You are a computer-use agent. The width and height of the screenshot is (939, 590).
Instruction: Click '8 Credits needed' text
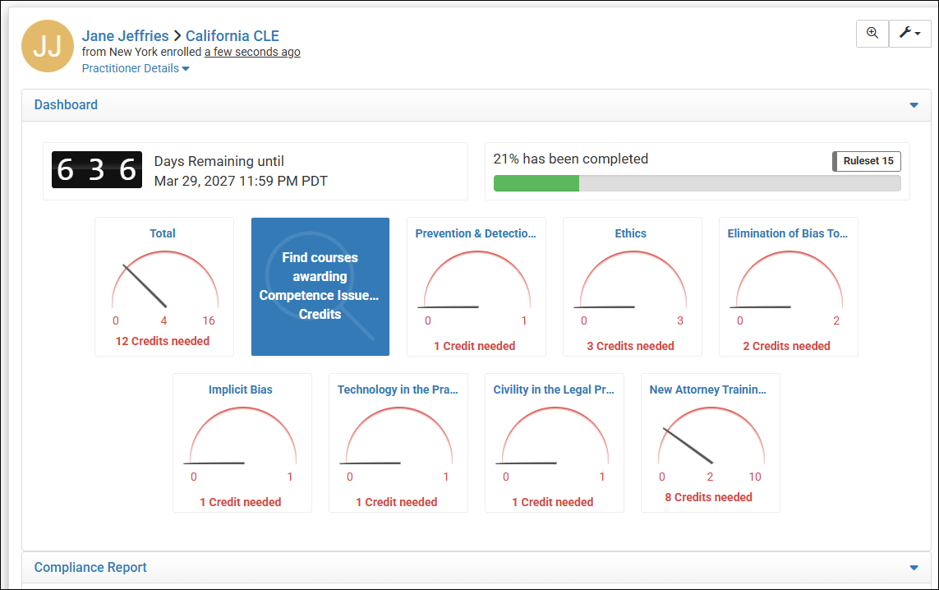click(708, 498)
